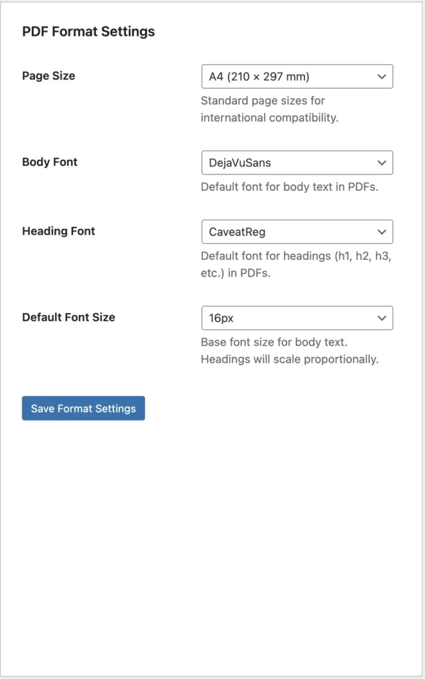Click the base font size description
Screen dimensions: 425x679
click(x=290, y=351)
